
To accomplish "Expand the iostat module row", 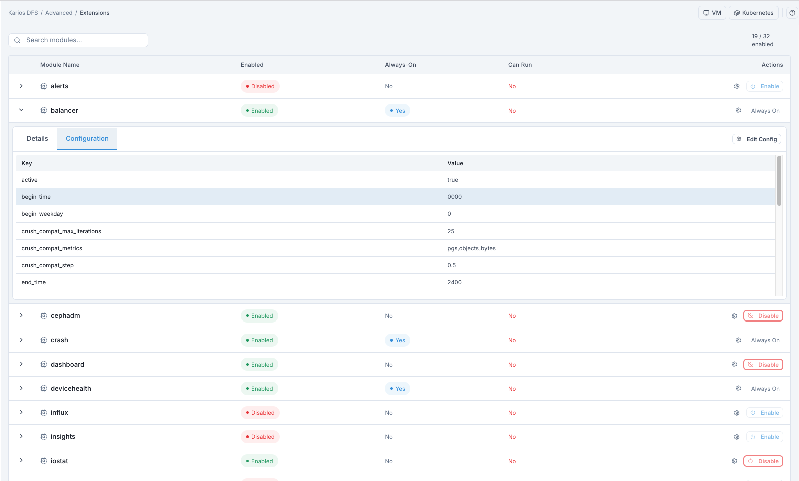I will [x=21, y=460].
